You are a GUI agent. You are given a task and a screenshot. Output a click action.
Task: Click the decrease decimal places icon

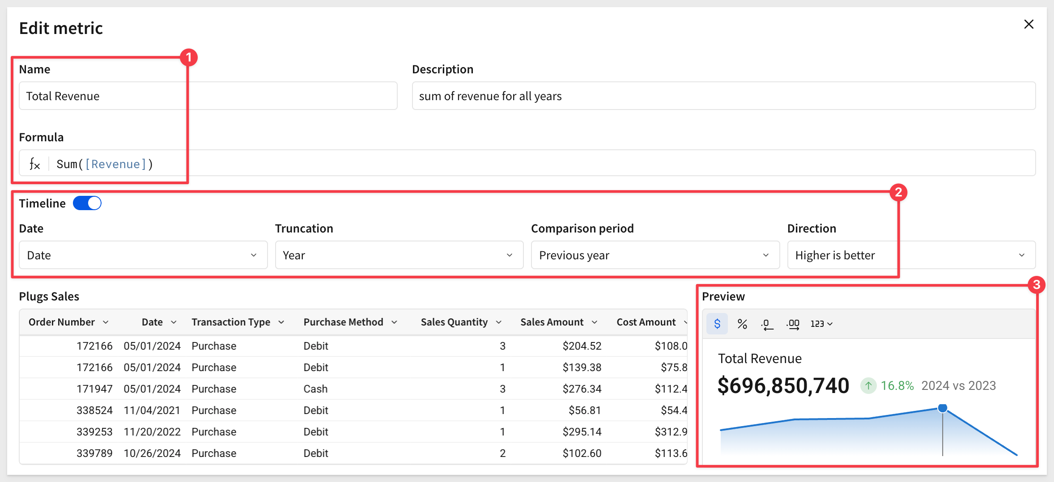tap(767, 324)
